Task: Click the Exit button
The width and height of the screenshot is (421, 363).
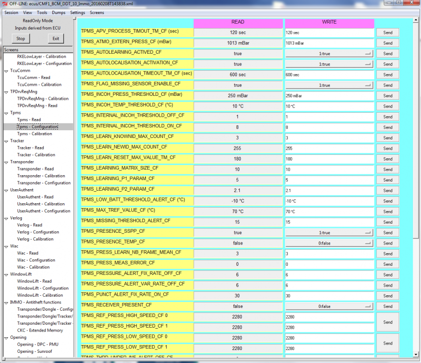Action: click(x=56, y=39)
